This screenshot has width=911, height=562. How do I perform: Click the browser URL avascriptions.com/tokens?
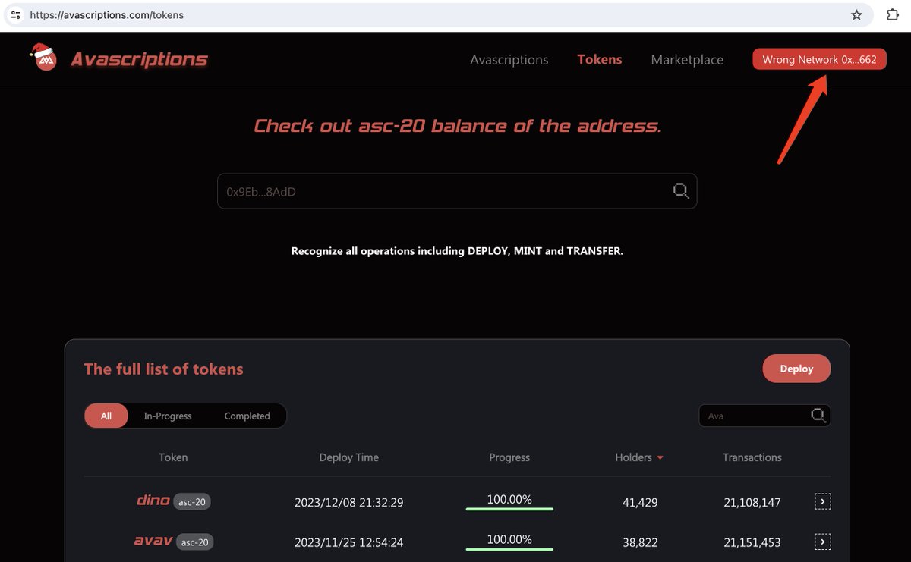coord(107,14)
